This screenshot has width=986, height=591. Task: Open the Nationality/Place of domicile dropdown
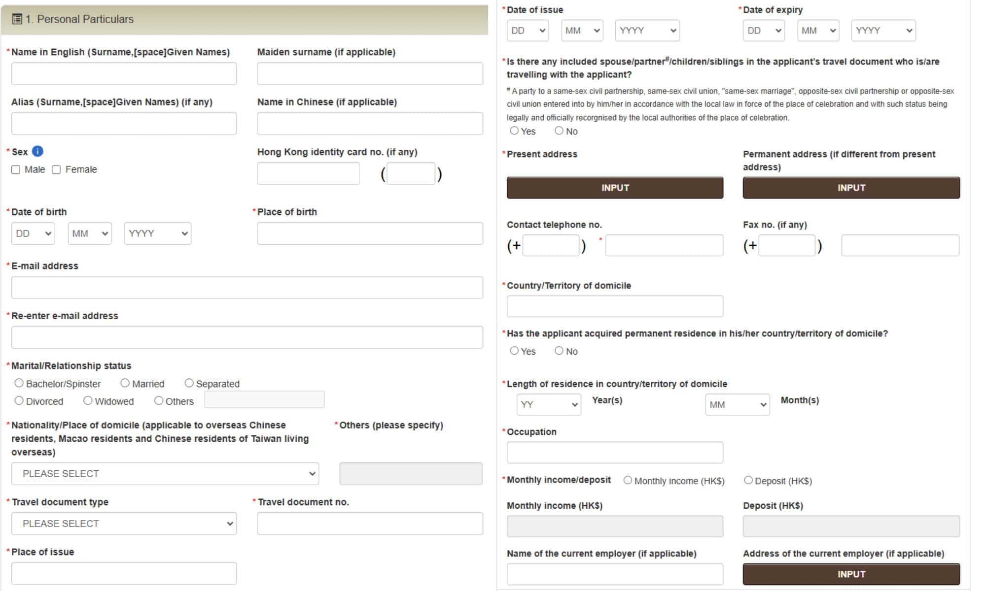pos(165,473)
